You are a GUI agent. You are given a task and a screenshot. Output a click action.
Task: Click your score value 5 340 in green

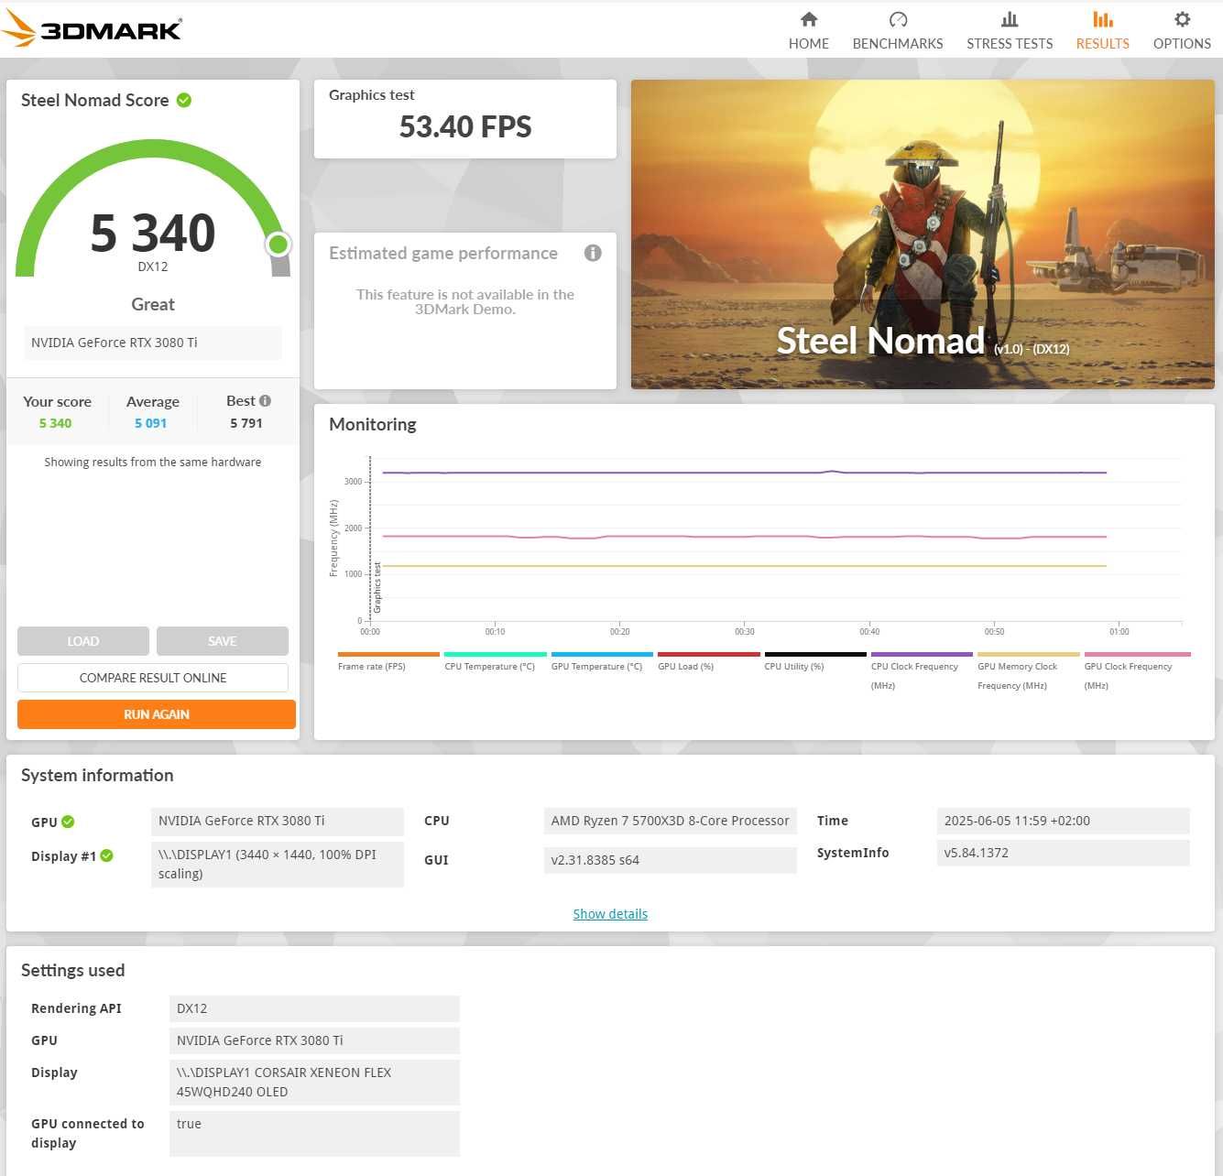[x=55, y=423]
